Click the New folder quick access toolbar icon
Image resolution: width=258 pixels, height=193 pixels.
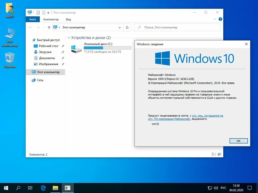[x=44, y=13]
